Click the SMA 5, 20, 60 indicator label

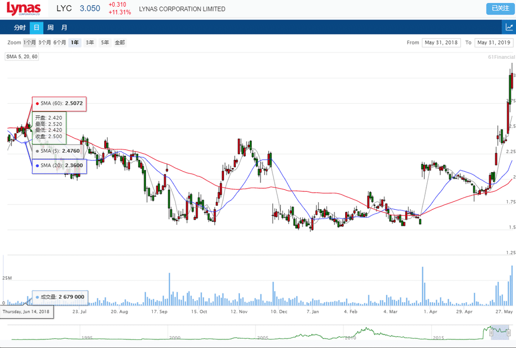(x=22, y=57)
